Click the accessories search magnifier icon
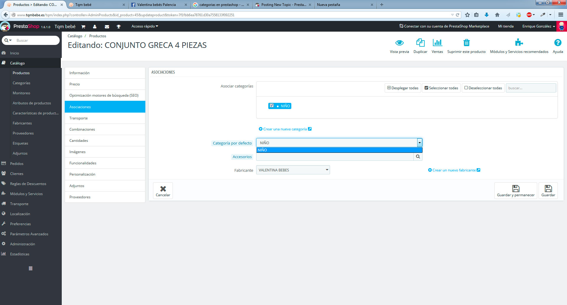Image resolution: width=567 pixels, height=305 pixels. [418, 157]
